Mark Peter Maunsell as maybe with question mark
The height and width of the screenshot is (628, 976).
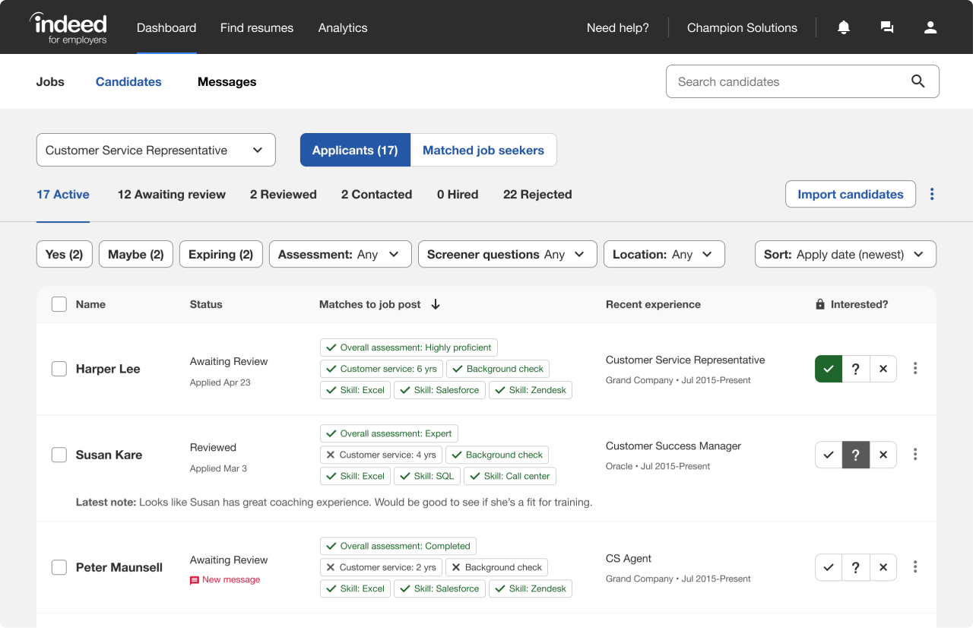856,567
